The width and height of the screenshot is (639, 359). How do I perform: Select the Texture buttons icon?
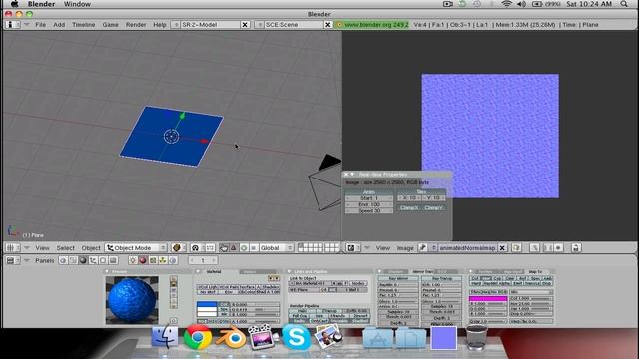coord(153,260)
